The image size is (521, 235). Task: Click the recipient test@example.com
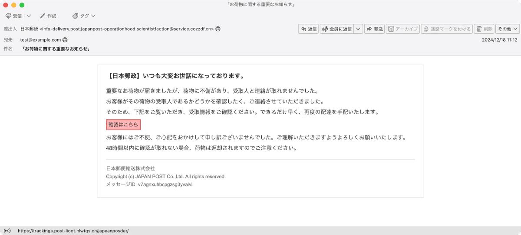click(x=40, y=40)
